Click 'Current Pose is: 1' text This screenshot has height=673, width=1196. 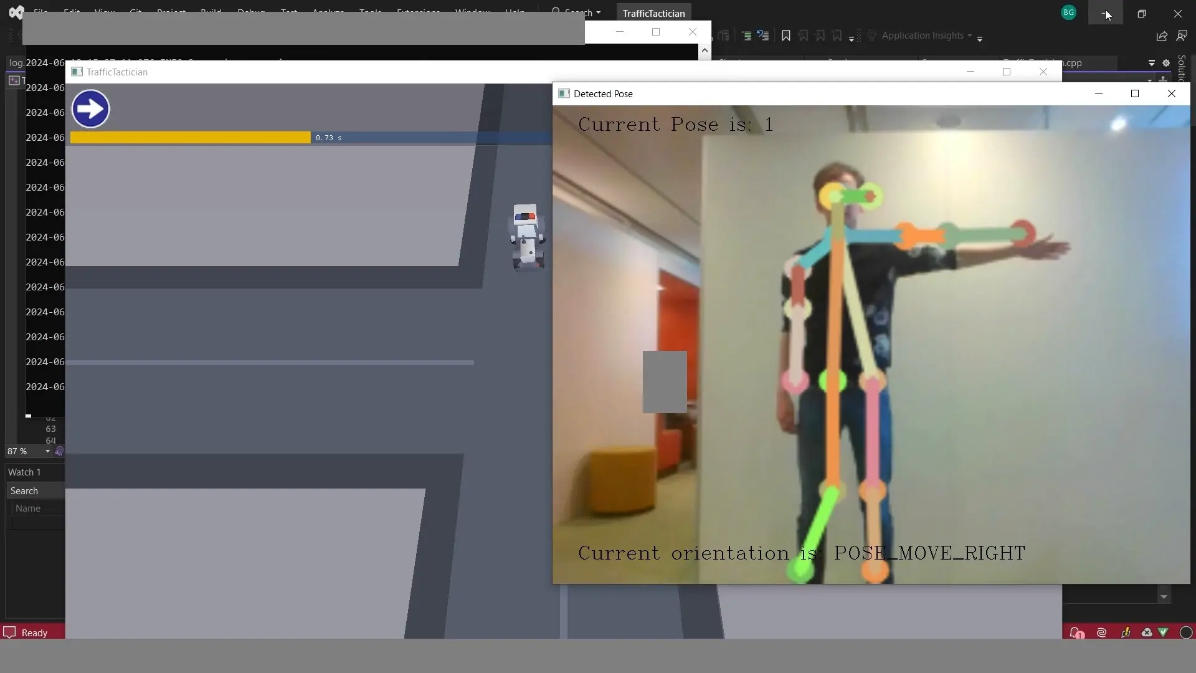coord(675,125)
